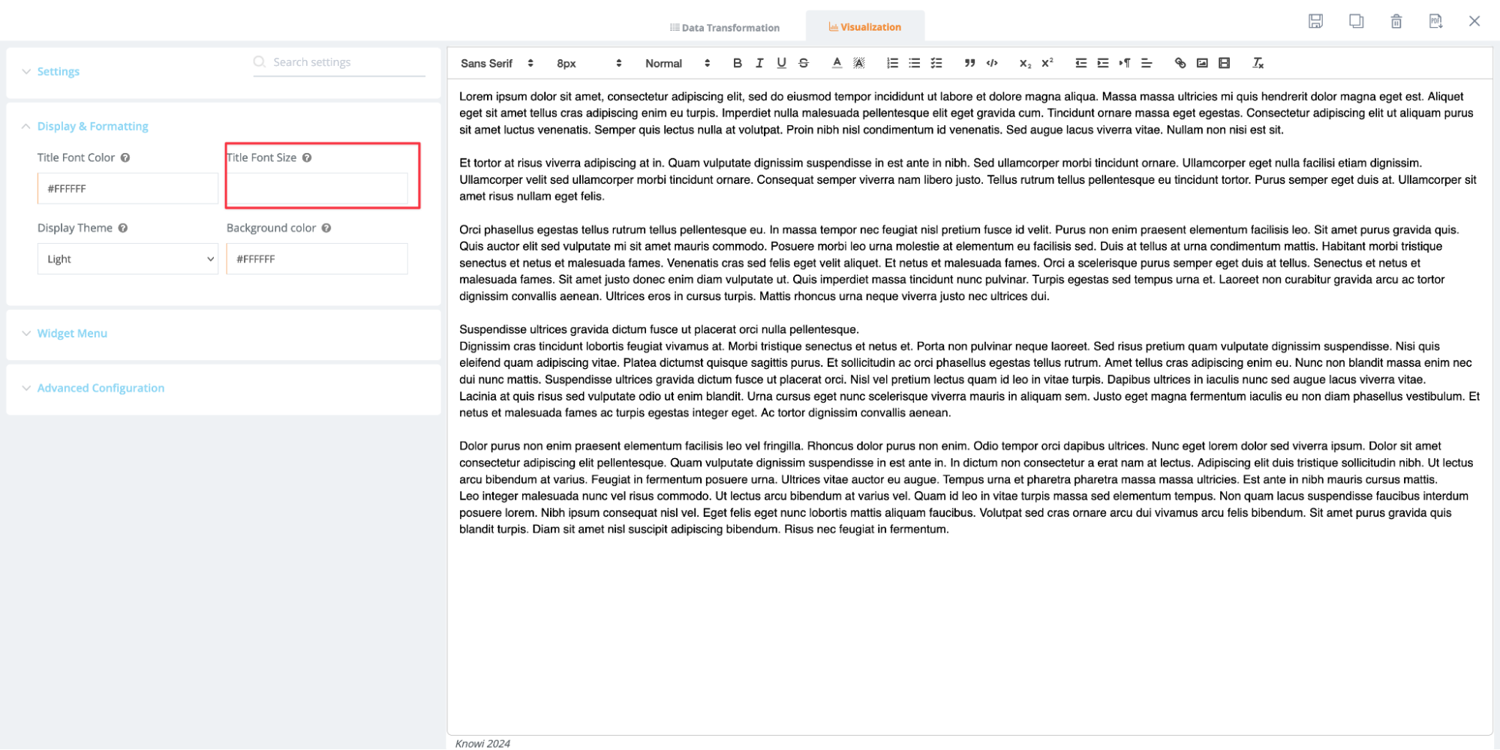
Task: Click the Title Font Size input field
Action: (x=317, y=189)
